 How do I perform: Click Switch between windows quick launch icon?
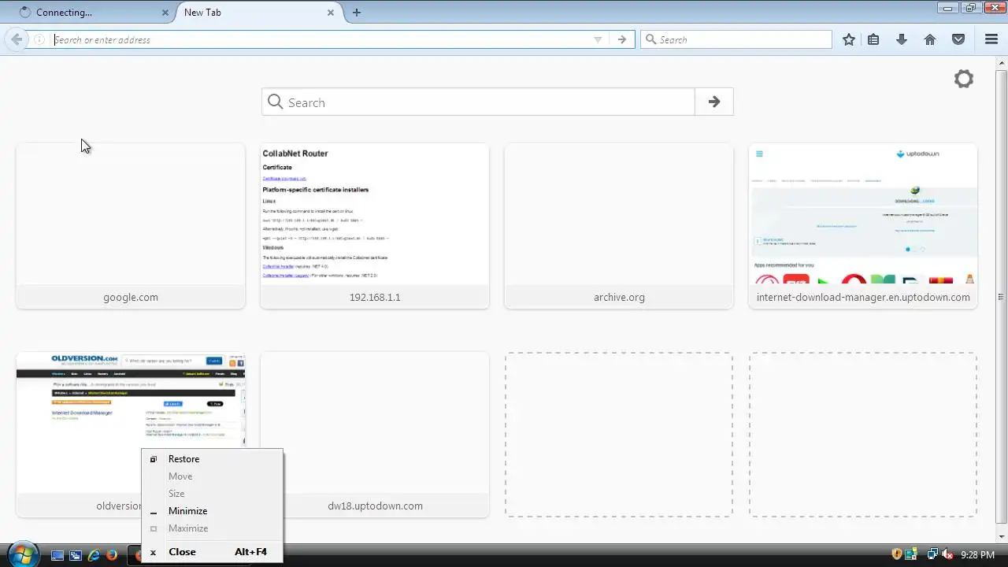pyautogui.click(x=76, y=555)
